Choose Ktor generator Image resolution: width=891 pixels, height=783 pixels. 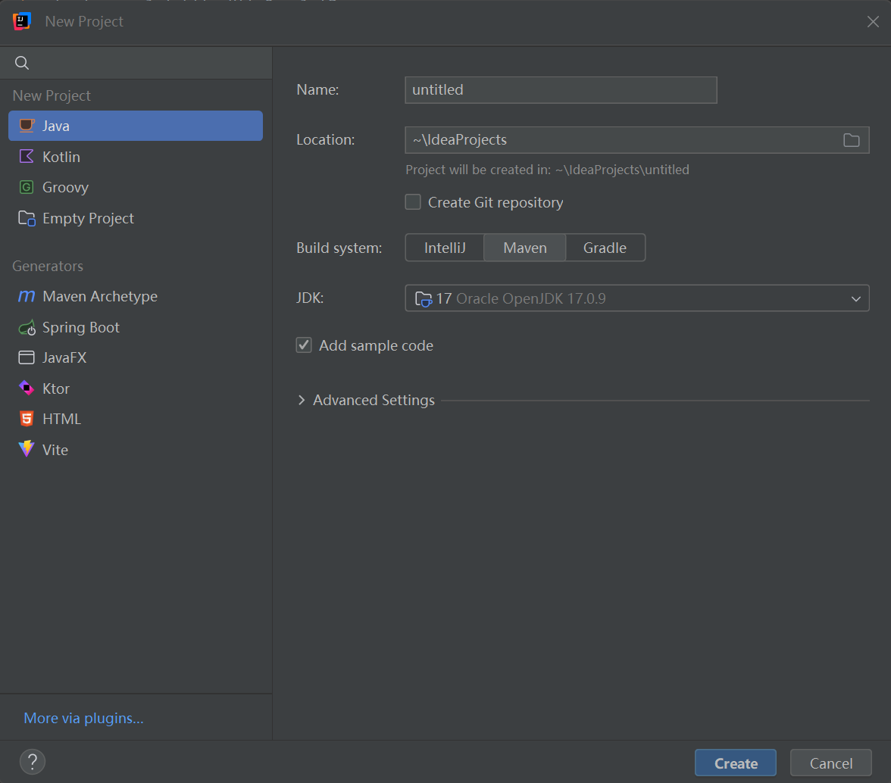[135, 388]
